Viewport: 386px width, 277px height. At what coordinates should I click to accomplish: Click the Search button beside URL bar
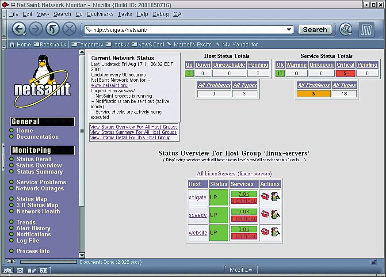tap(315, 30)
